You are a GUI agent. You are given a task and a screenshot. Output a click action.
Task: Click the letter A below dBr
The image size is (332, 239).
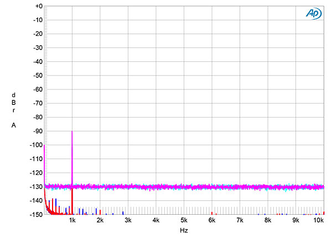pos(13,125)
